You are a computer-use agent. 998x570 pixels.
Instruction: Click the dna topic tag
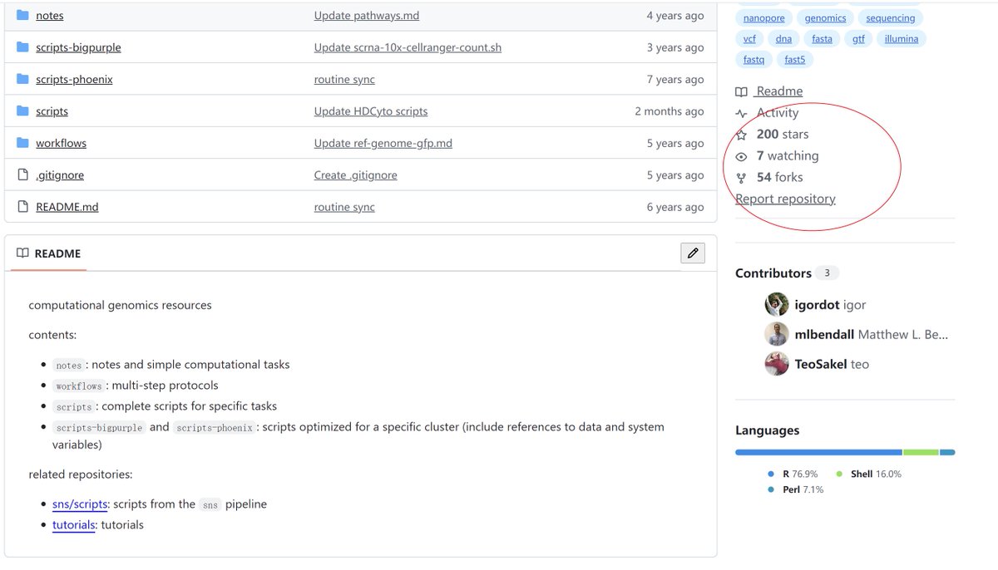[783, 39]
